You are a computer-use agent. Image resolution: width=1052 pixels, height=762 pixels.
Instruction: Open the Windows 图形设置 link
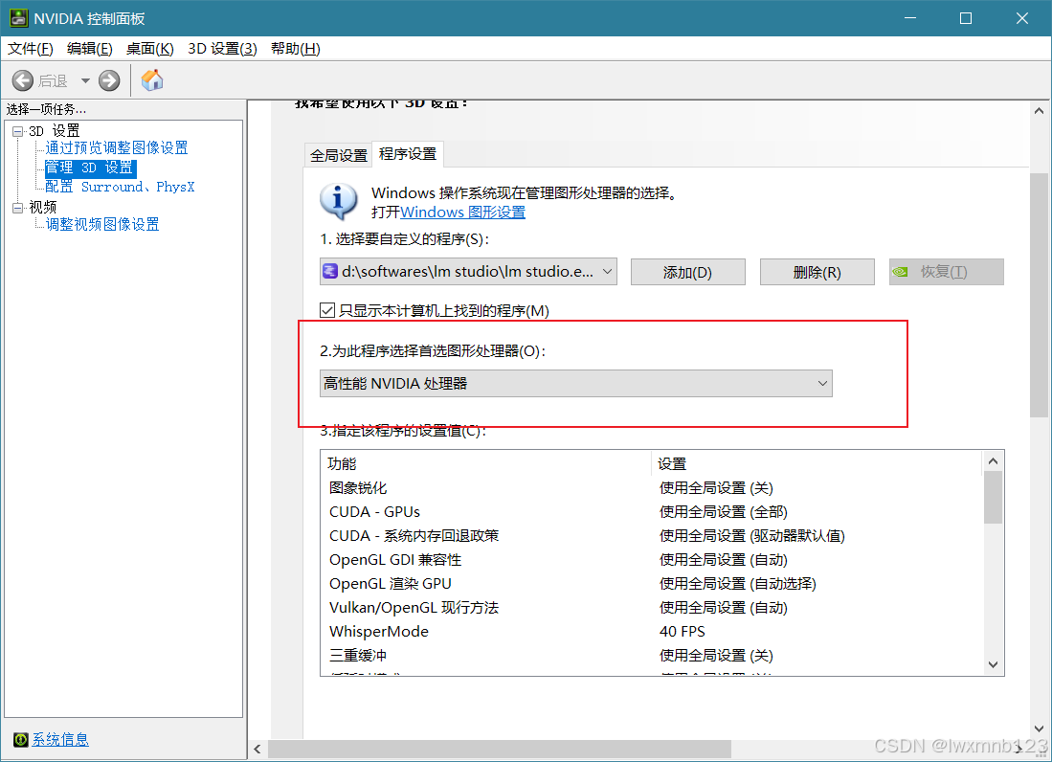[x=463, y=212]
